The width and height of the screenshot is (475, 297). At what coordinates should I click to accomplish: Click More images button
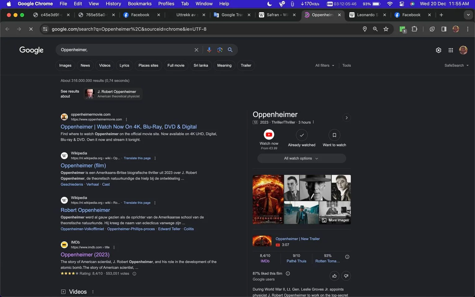tap(336, 220)
